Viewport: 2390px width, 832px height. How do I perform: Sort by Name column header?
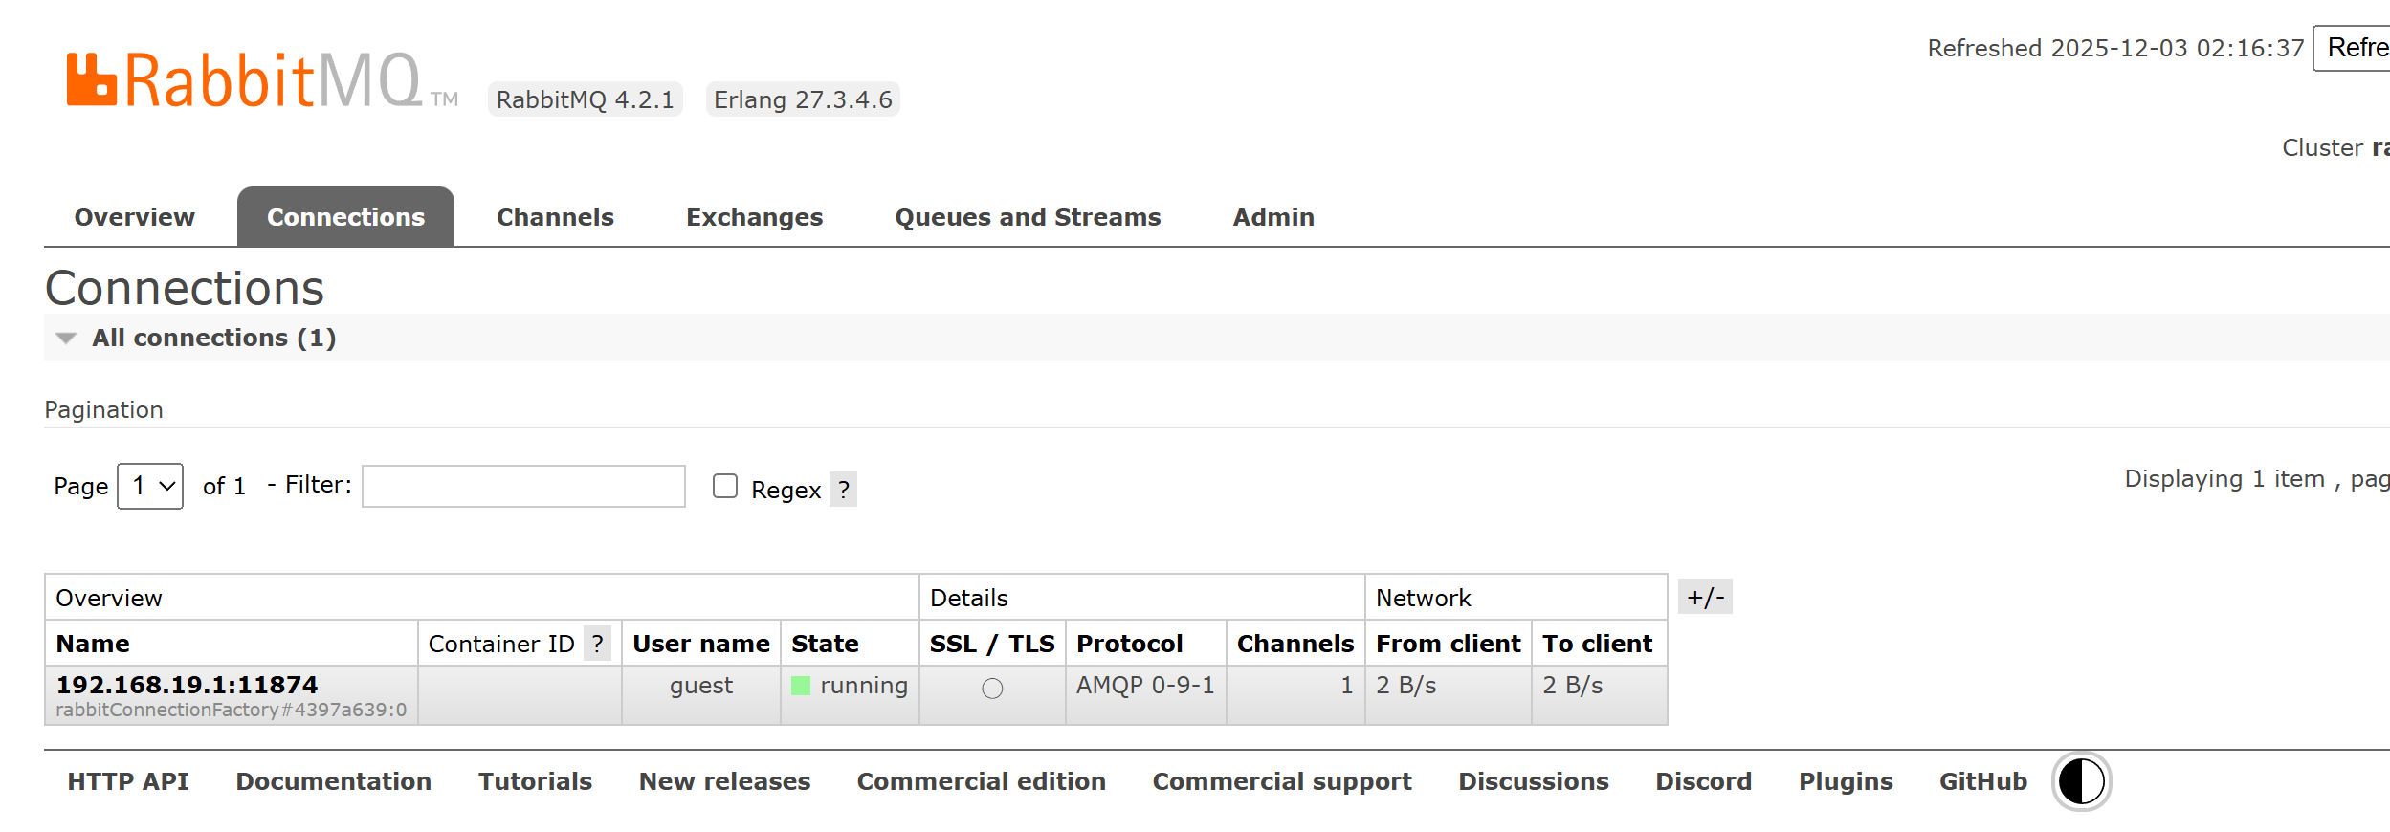pyautogui.click(x=93, y=644)
